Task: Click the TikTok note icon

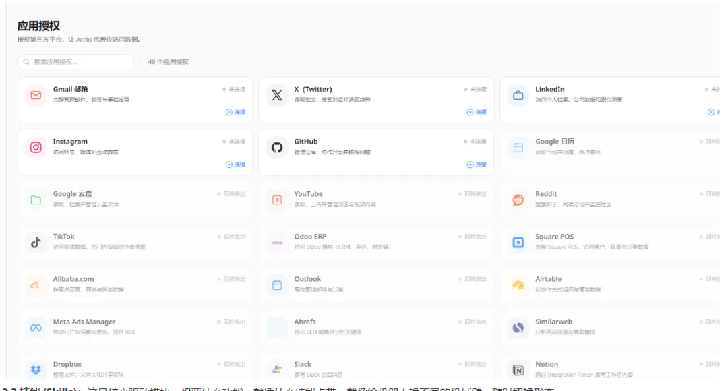Action: pos(36,243)
